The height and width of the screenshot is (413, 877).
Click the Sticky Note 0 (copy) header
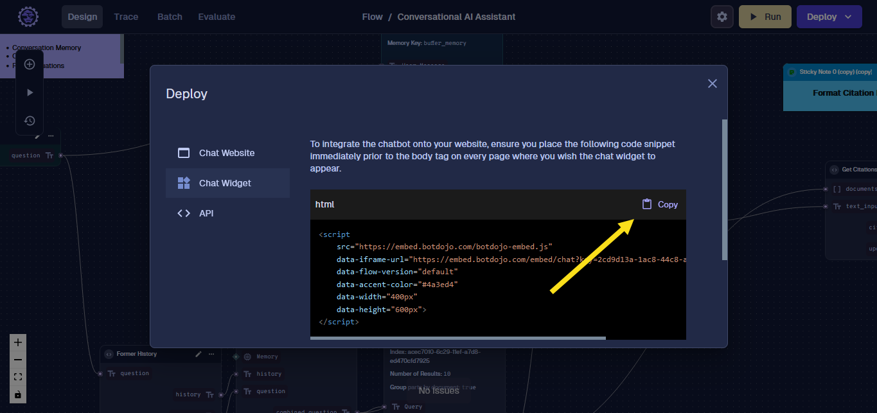coord(830,72)
